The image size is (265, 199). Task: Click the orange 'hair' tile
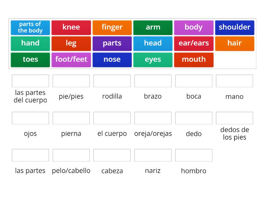point(235,43)
